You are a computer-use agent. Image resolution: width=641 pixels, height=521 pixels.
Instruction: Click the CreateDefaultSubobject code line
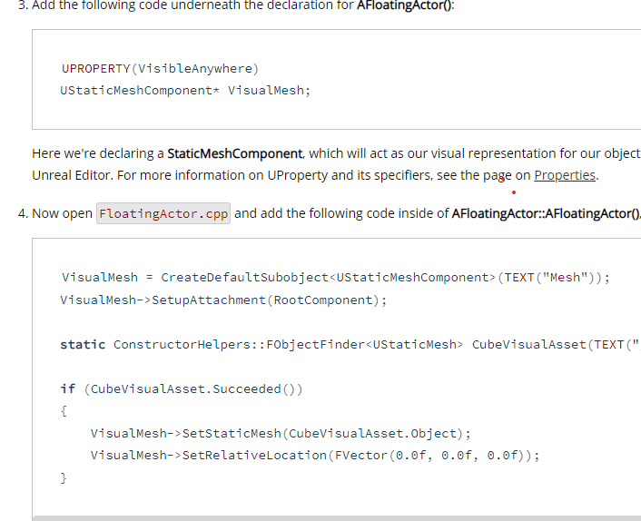pos(335,277)
